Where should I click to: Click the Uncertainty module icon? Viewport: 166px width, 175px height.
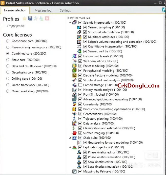pyautogui.click(x=74, y=104)
